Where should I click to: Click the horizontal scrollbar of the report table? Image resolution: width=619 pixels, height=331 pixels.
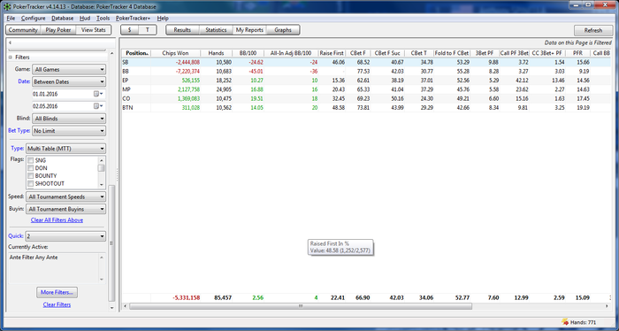(x=300, y=306)
